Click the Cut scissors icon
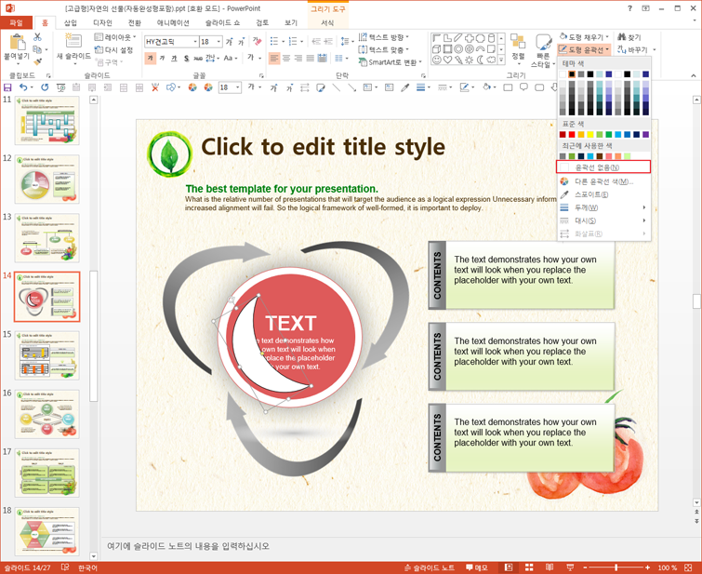 click(37, 37)
